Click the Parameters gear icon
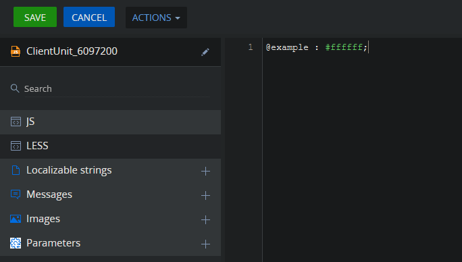 pyautogui.click(x=16, y=243)
